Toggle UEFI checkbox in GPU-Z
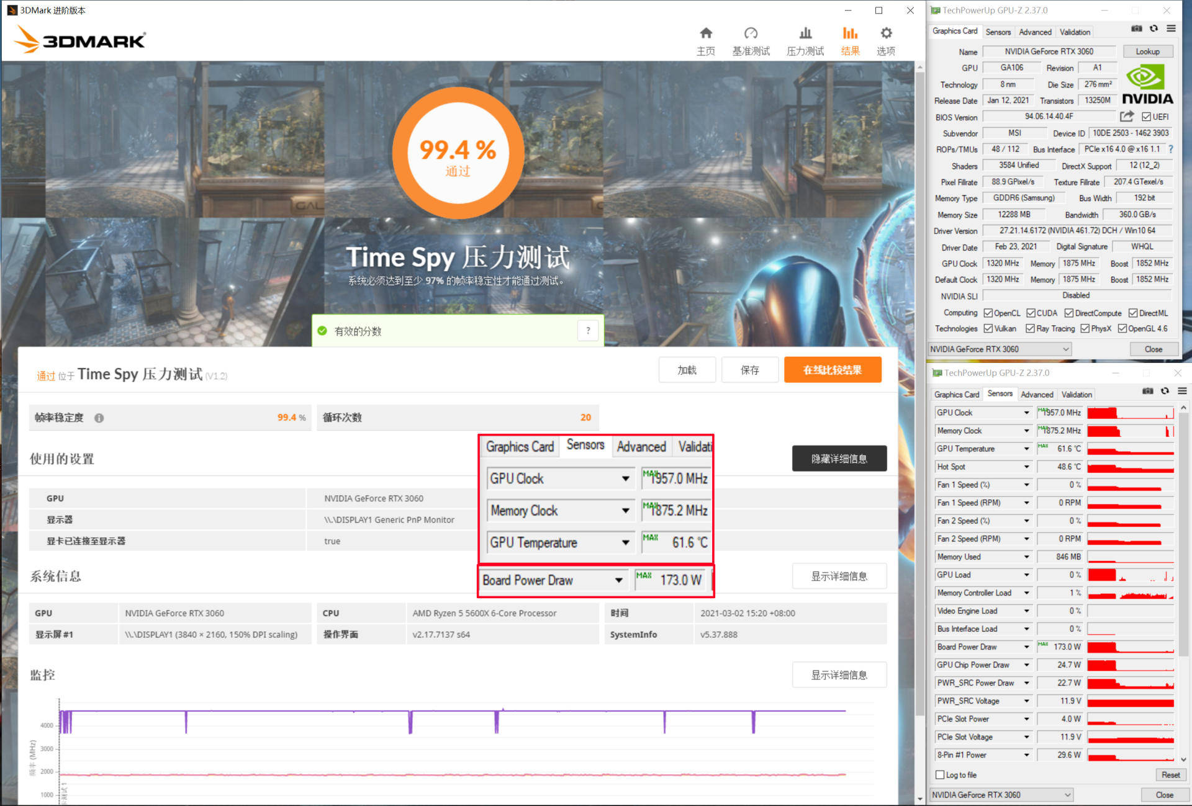 [x=1146, y=117]
